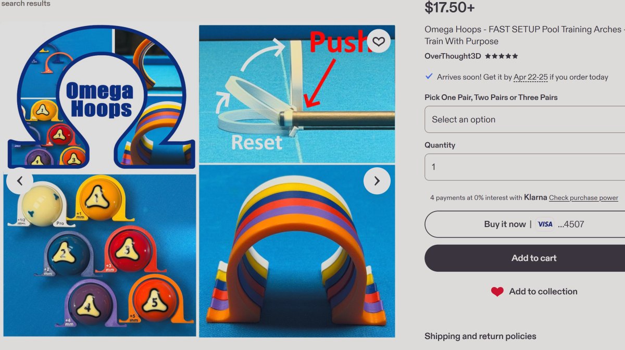The height and width of the screenshot is (350, 625).
Task: View the numbered pool balls photo
Action: click(99, 255)
